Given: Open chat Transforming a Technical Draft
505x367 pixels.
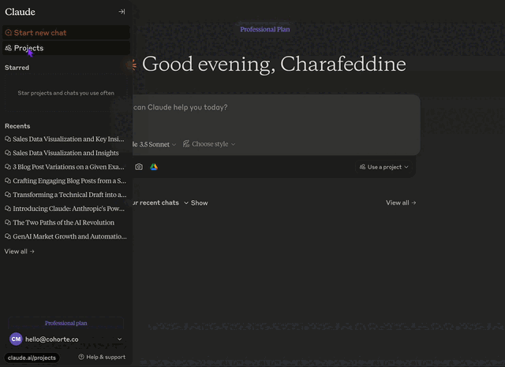Looking at the screenshot, I should point(65,195).
